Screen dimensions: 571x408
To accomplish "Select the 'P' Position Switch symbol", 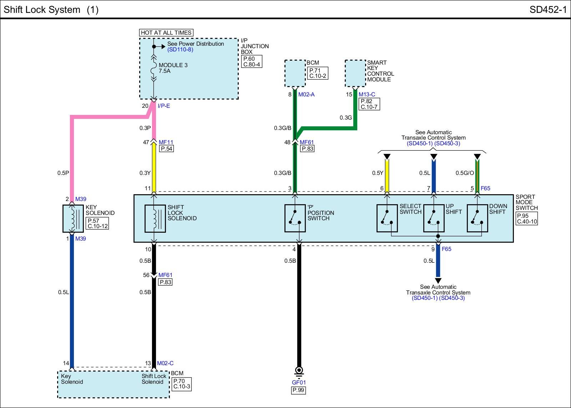I will pyautogui.click(x=295, y=218).
